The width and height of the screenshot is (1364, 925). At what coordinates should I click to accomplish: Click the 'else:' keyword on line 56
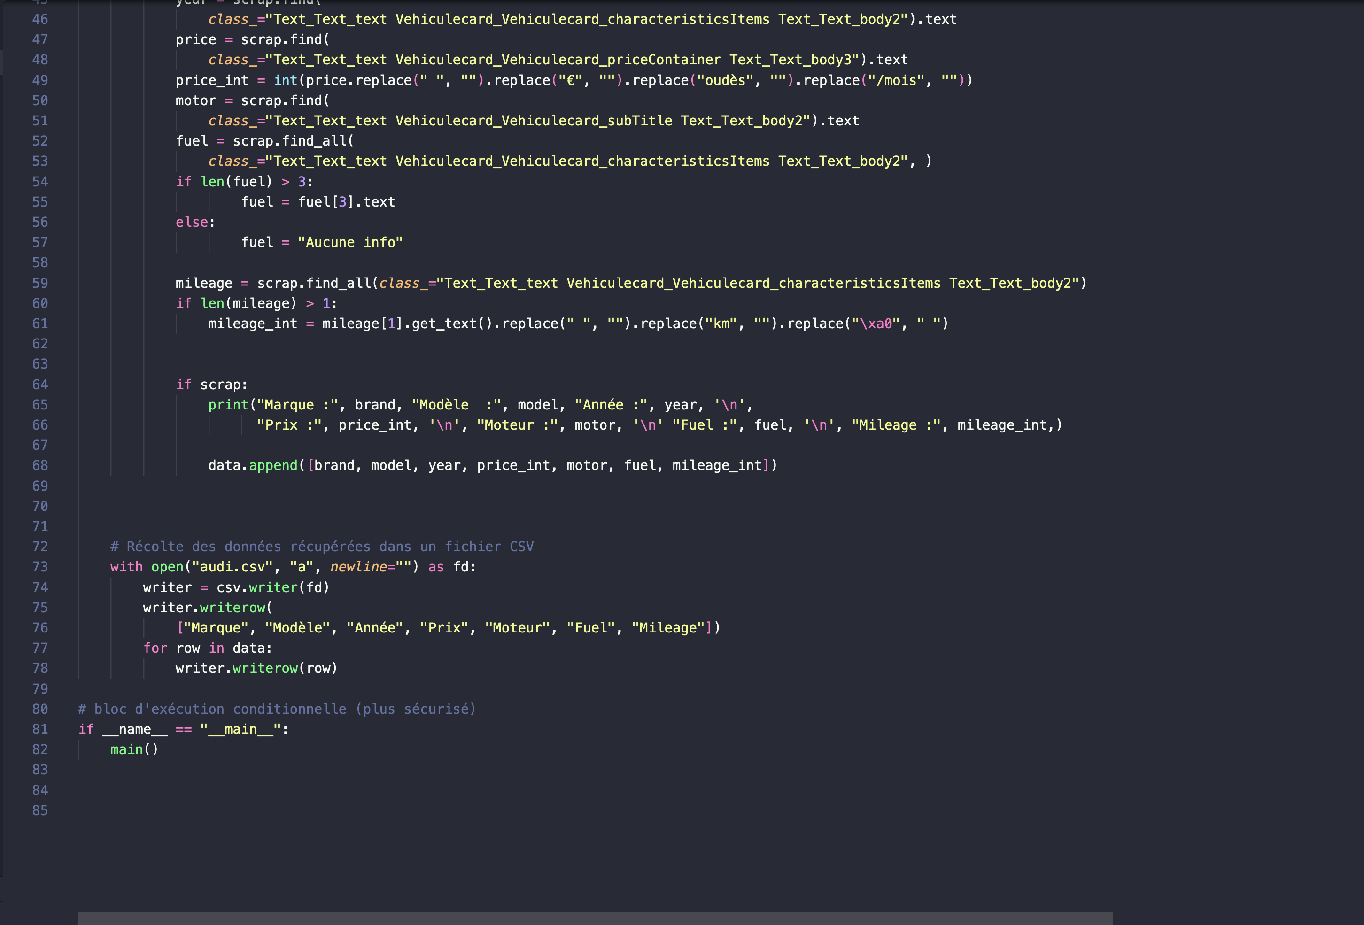click(x=195, y=222)
